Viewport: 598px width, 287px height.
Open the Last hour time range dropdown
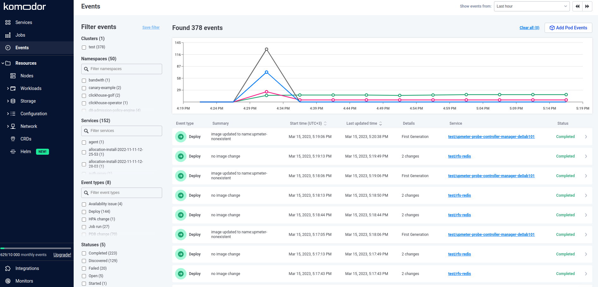coord(532,6)
